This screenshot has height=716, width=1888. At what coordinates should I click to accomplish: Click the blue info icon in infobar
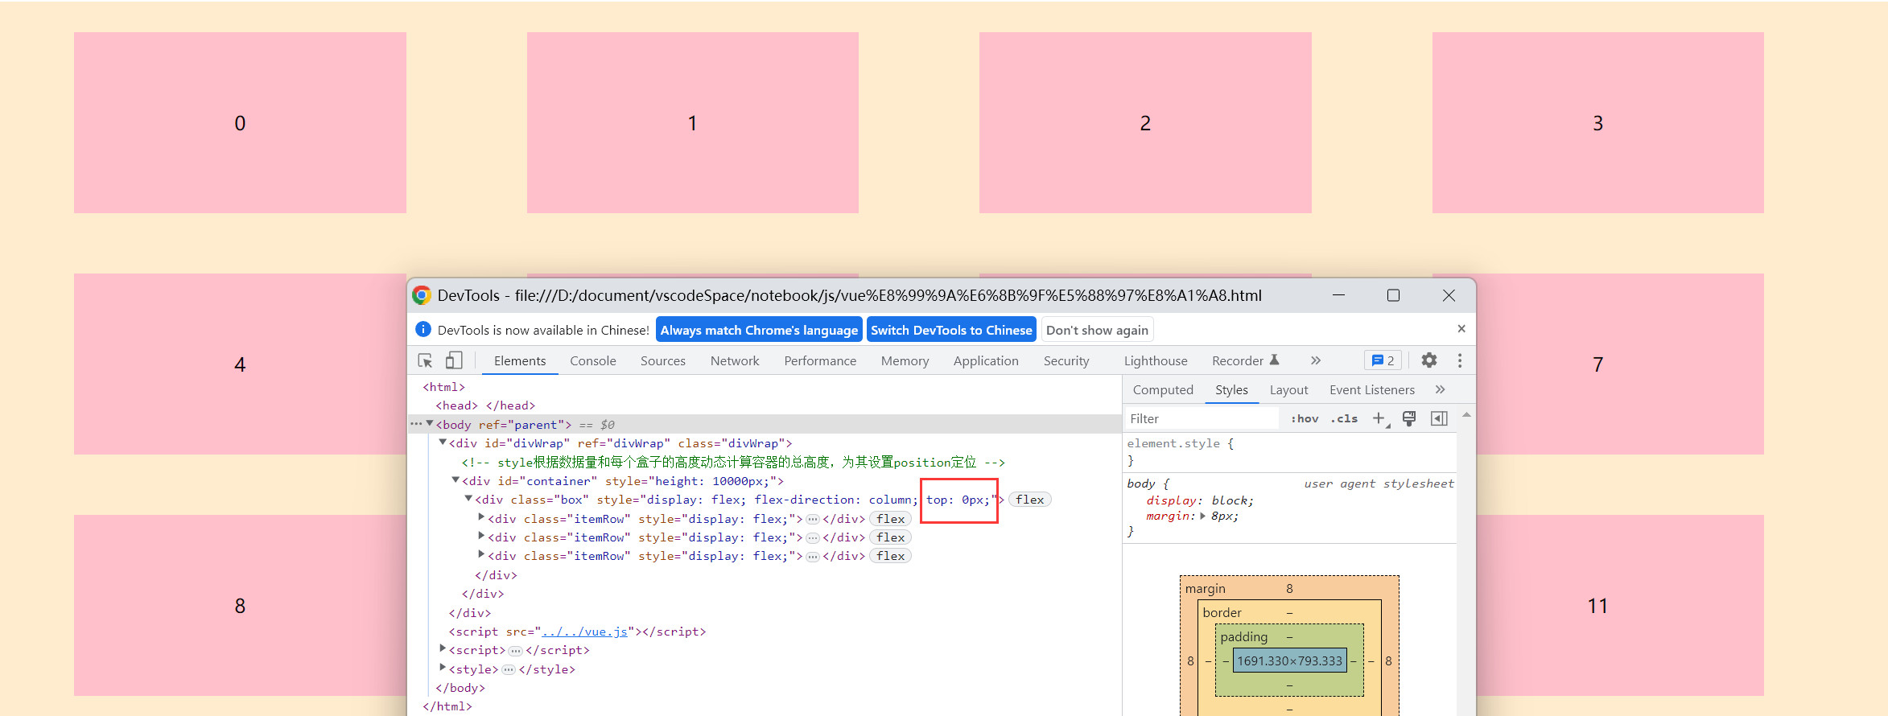[423, 329]
